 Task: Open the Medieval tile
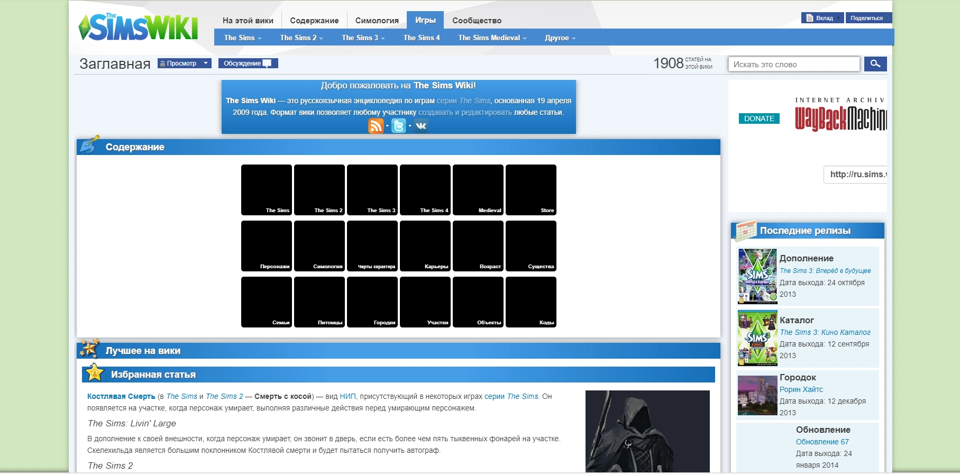[478, 190]
